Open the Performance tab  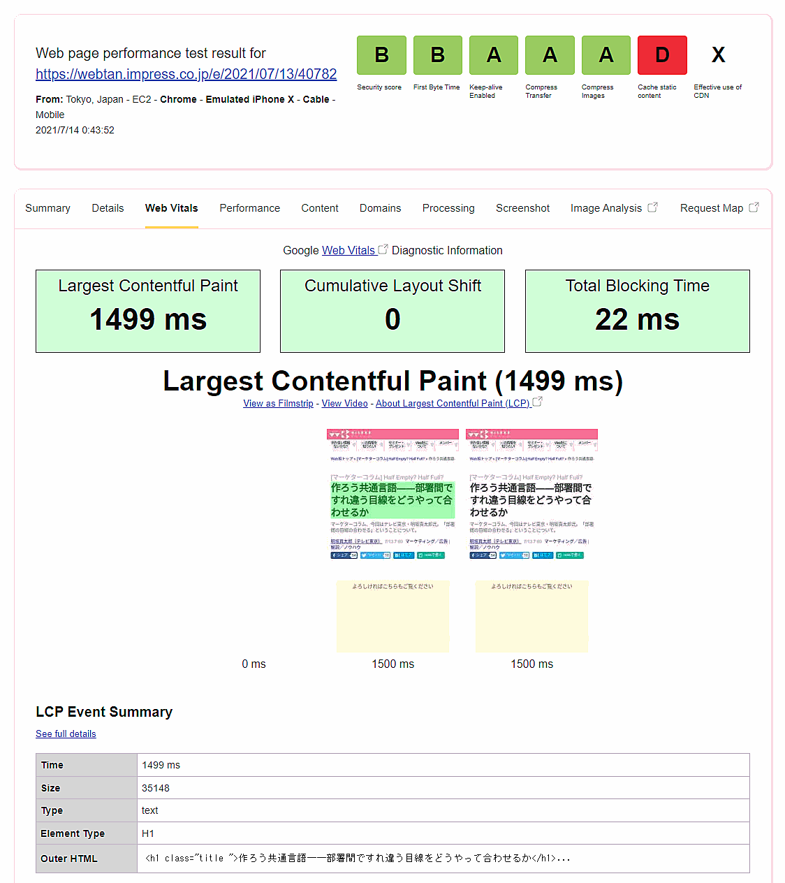pos(249,208)
